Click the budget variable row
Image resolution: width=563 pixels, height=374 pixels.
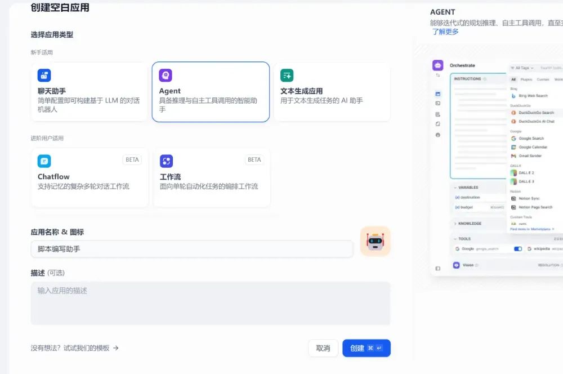[x=479, y=207]
